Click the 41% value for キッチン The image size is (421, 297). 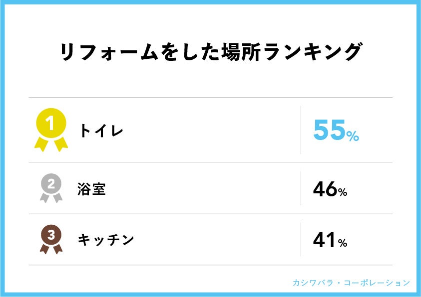coord(330,240)
